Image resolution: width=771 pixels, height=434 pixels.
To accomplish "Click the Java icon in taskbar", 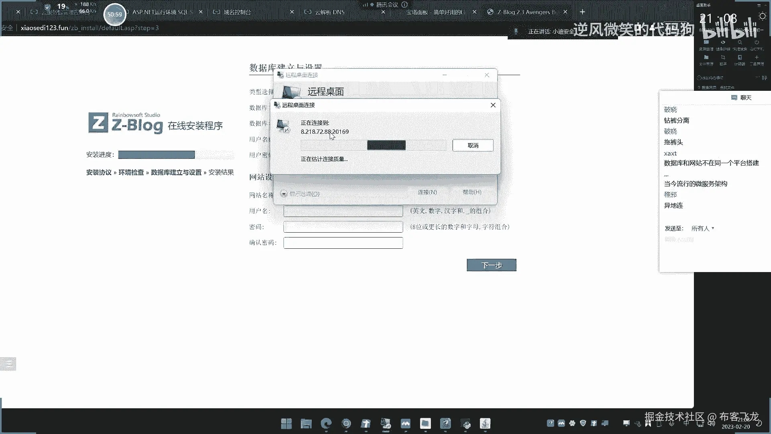I will (x=485, y=424).
